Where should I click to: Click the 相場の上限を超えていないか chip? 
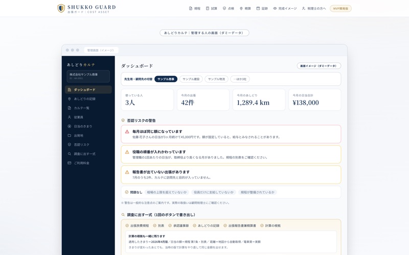(x=167, y=192)
